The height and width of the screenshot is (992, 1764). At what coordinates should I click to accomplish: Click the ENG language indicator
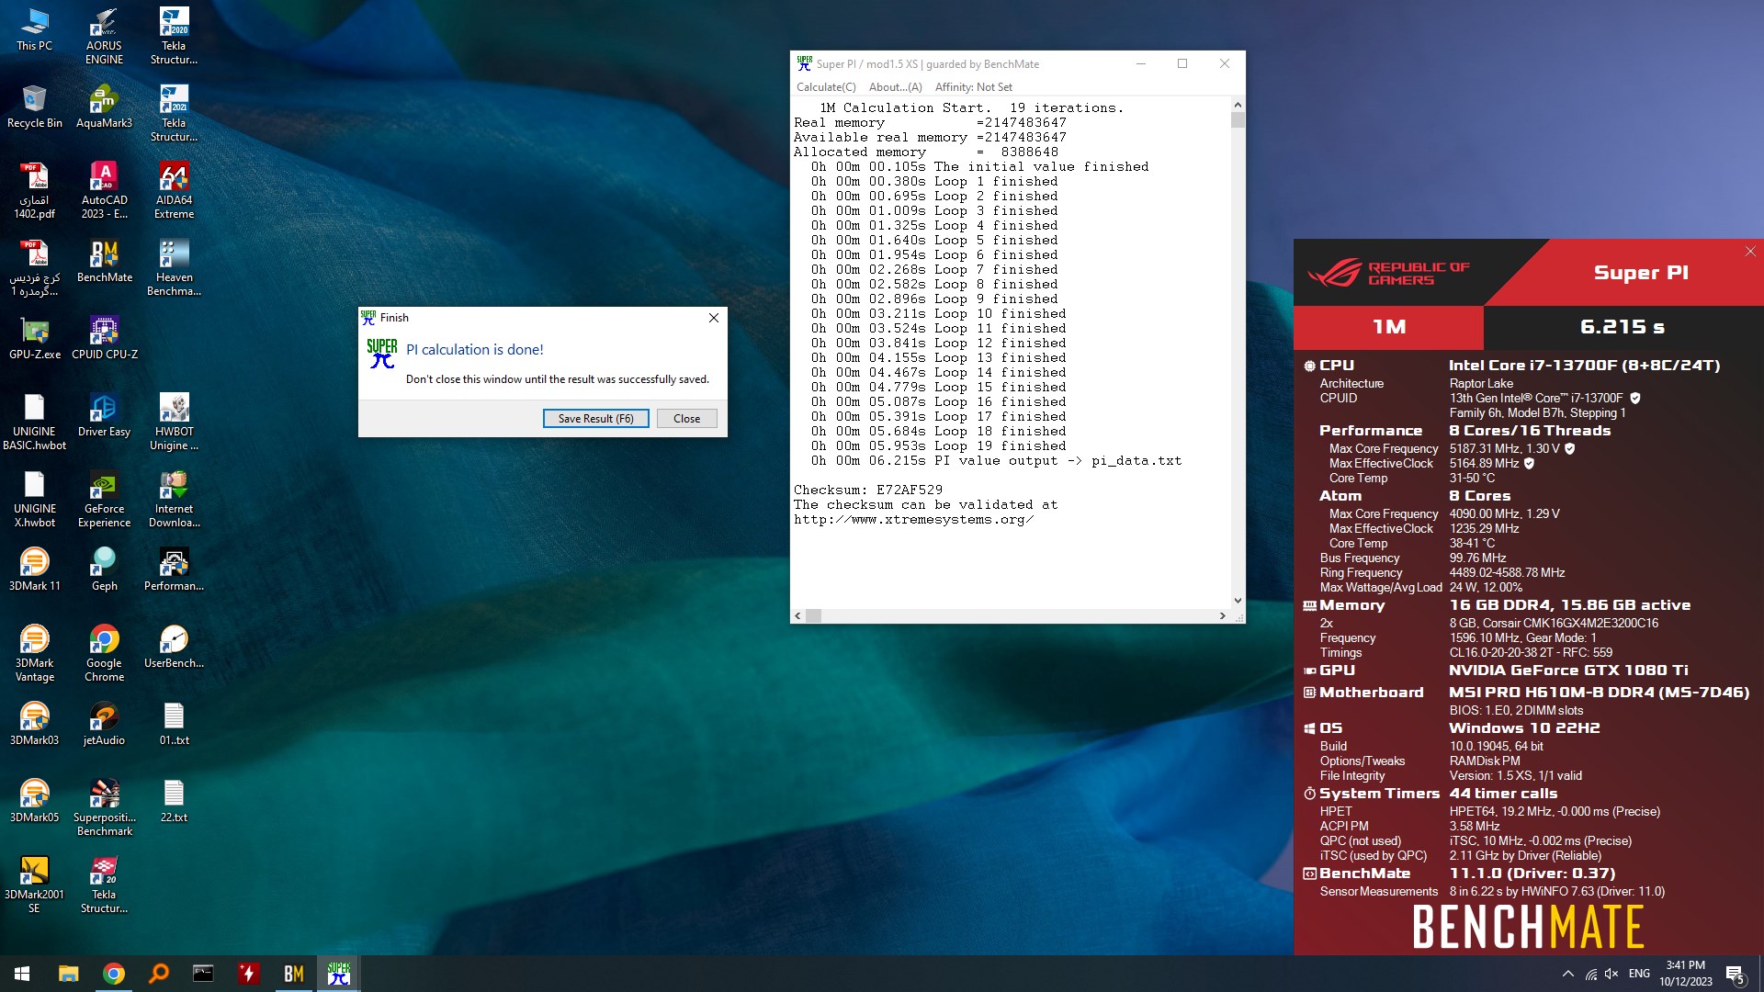tap(1639, 974)
